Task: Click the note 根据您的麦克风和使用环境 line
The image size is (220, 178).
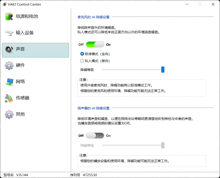Action: 123,91
